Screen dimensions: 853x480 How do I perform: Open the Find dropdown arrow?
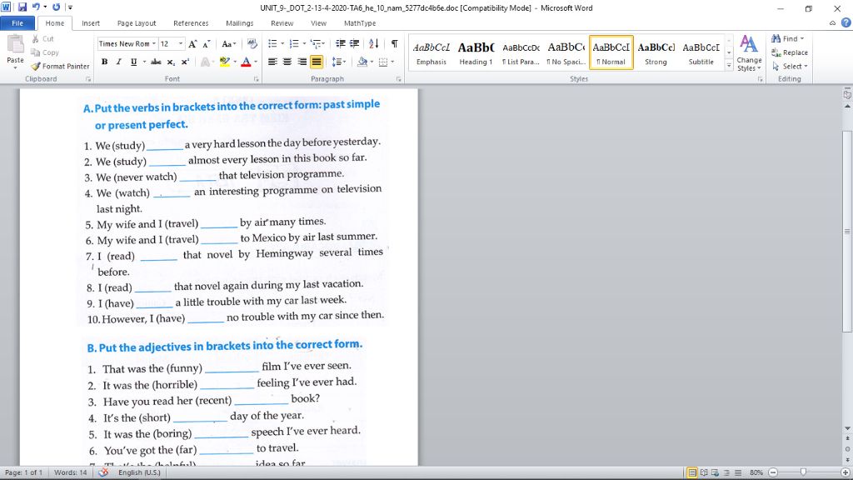(x=802, y=38)
